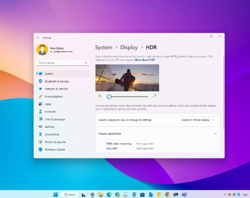Open Network & internet settings
The image size is (250, 198).
coord(63,89)
